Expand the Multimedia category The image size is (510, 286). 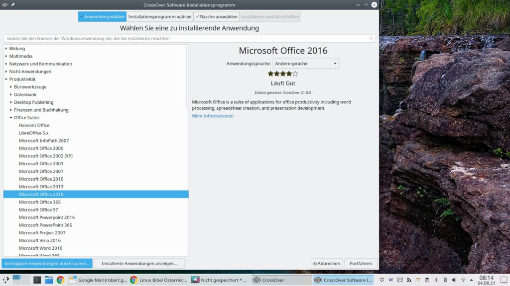point(6,56)
